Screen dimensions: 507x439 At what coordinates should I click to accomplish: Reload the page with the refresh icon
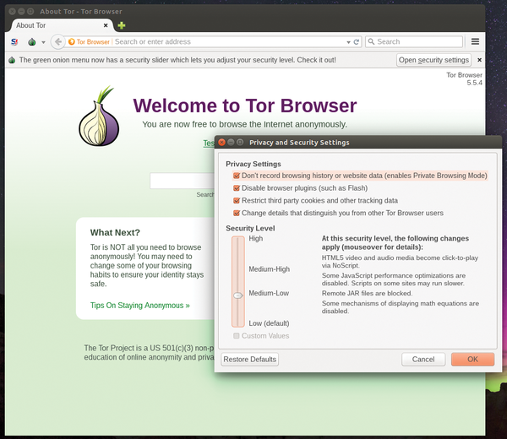pos(357,42)
